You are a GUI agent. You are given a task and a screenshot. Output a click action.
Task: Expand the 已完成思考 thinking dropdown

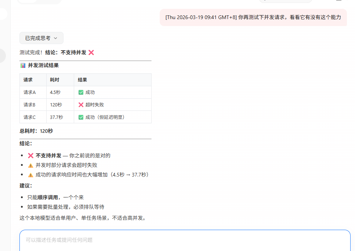tap(38, 38)
